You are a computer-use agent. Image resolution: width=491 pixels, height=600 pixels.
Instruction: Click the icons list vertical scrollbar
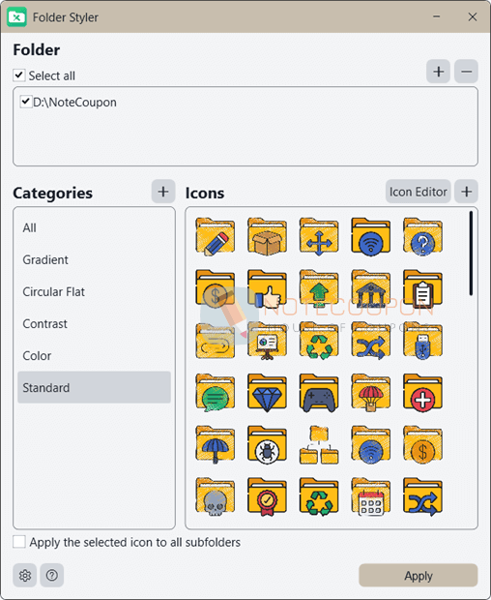coord(471,253)
